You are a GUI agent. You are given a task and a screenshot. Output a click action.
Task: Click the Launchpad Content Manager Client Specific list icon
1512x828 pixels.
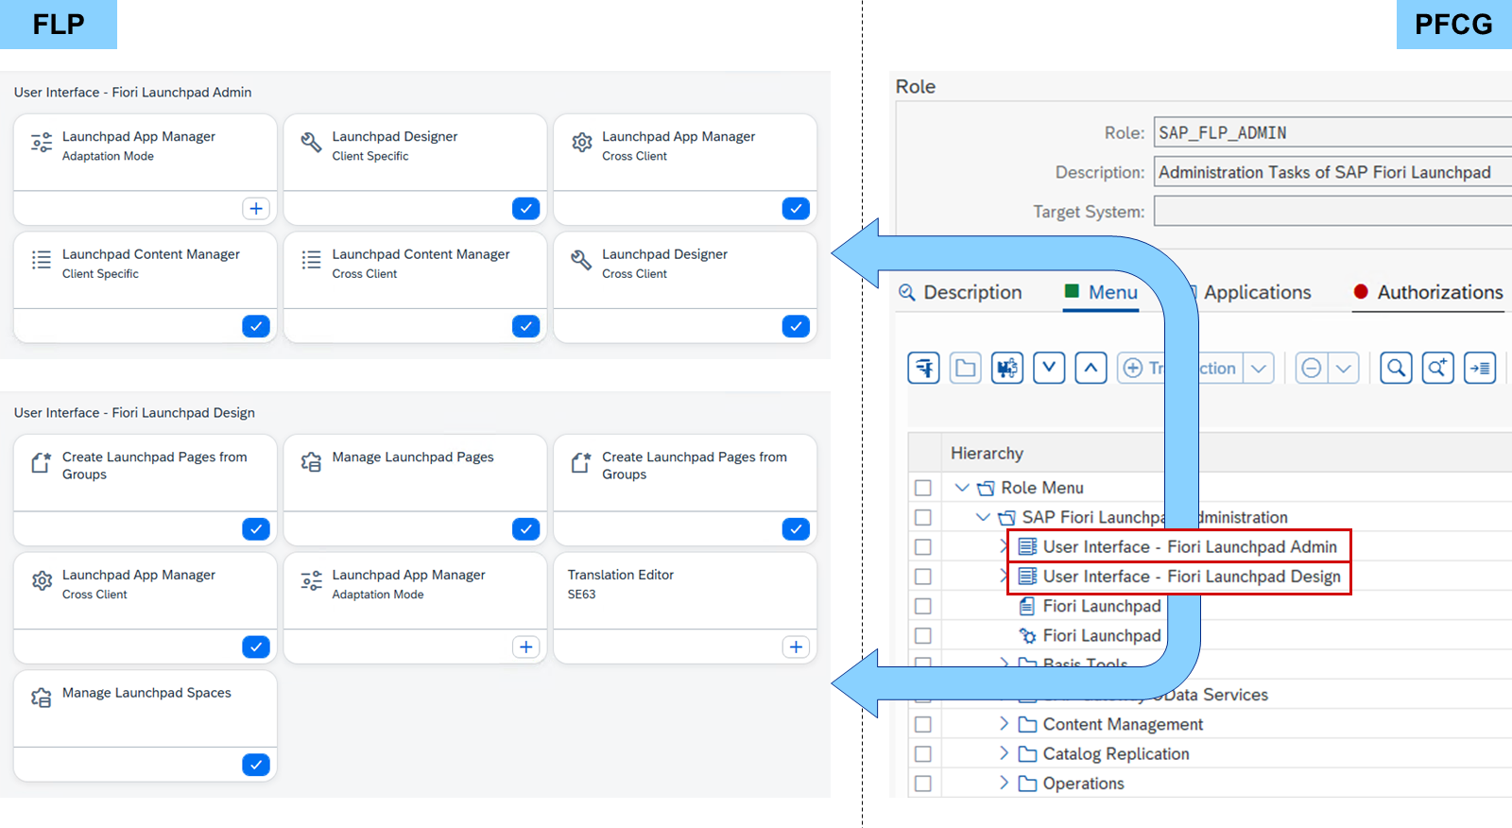click(x=42, y=260)
